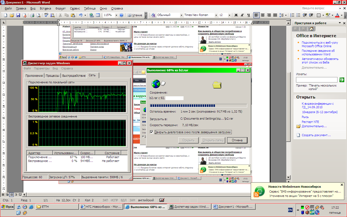The image size is (347, 217).
Task: Toggle bold formatting (Ж) button
Action: point(236,15)
